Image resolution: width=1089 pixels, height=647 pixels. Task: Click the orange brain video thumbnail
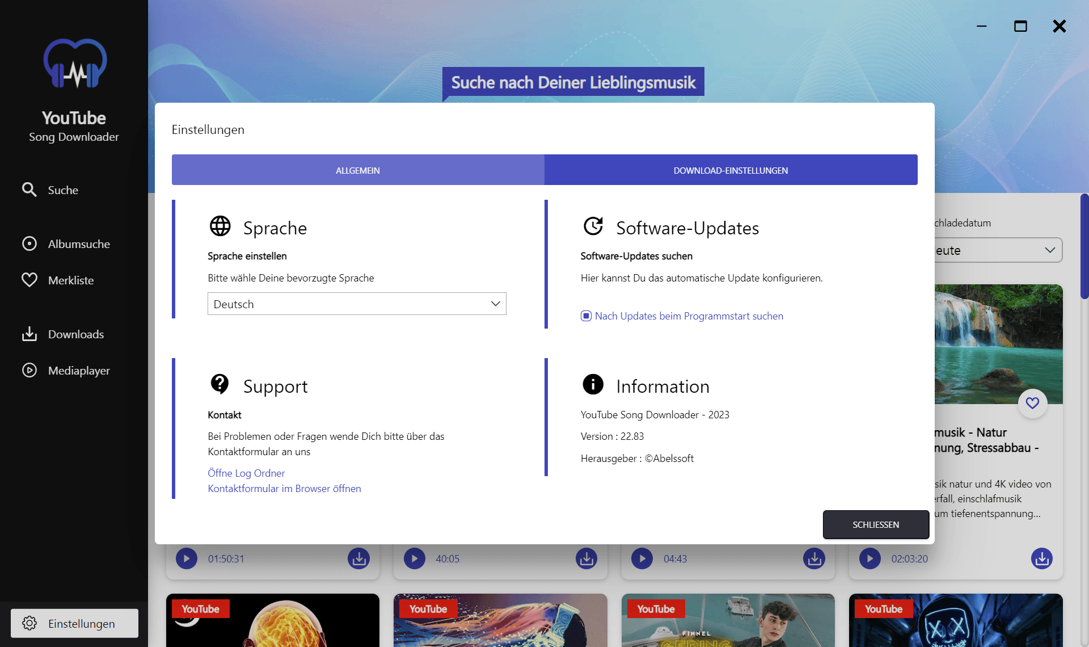click(x=273, y=620)
